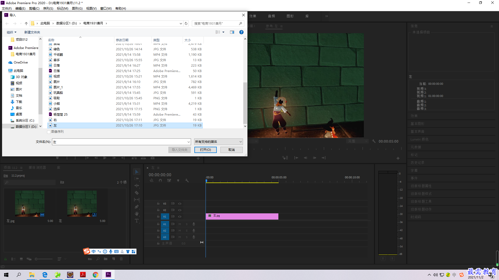Open Program monitor settings wrench
499x280 pixels.
tap(374, 141)
